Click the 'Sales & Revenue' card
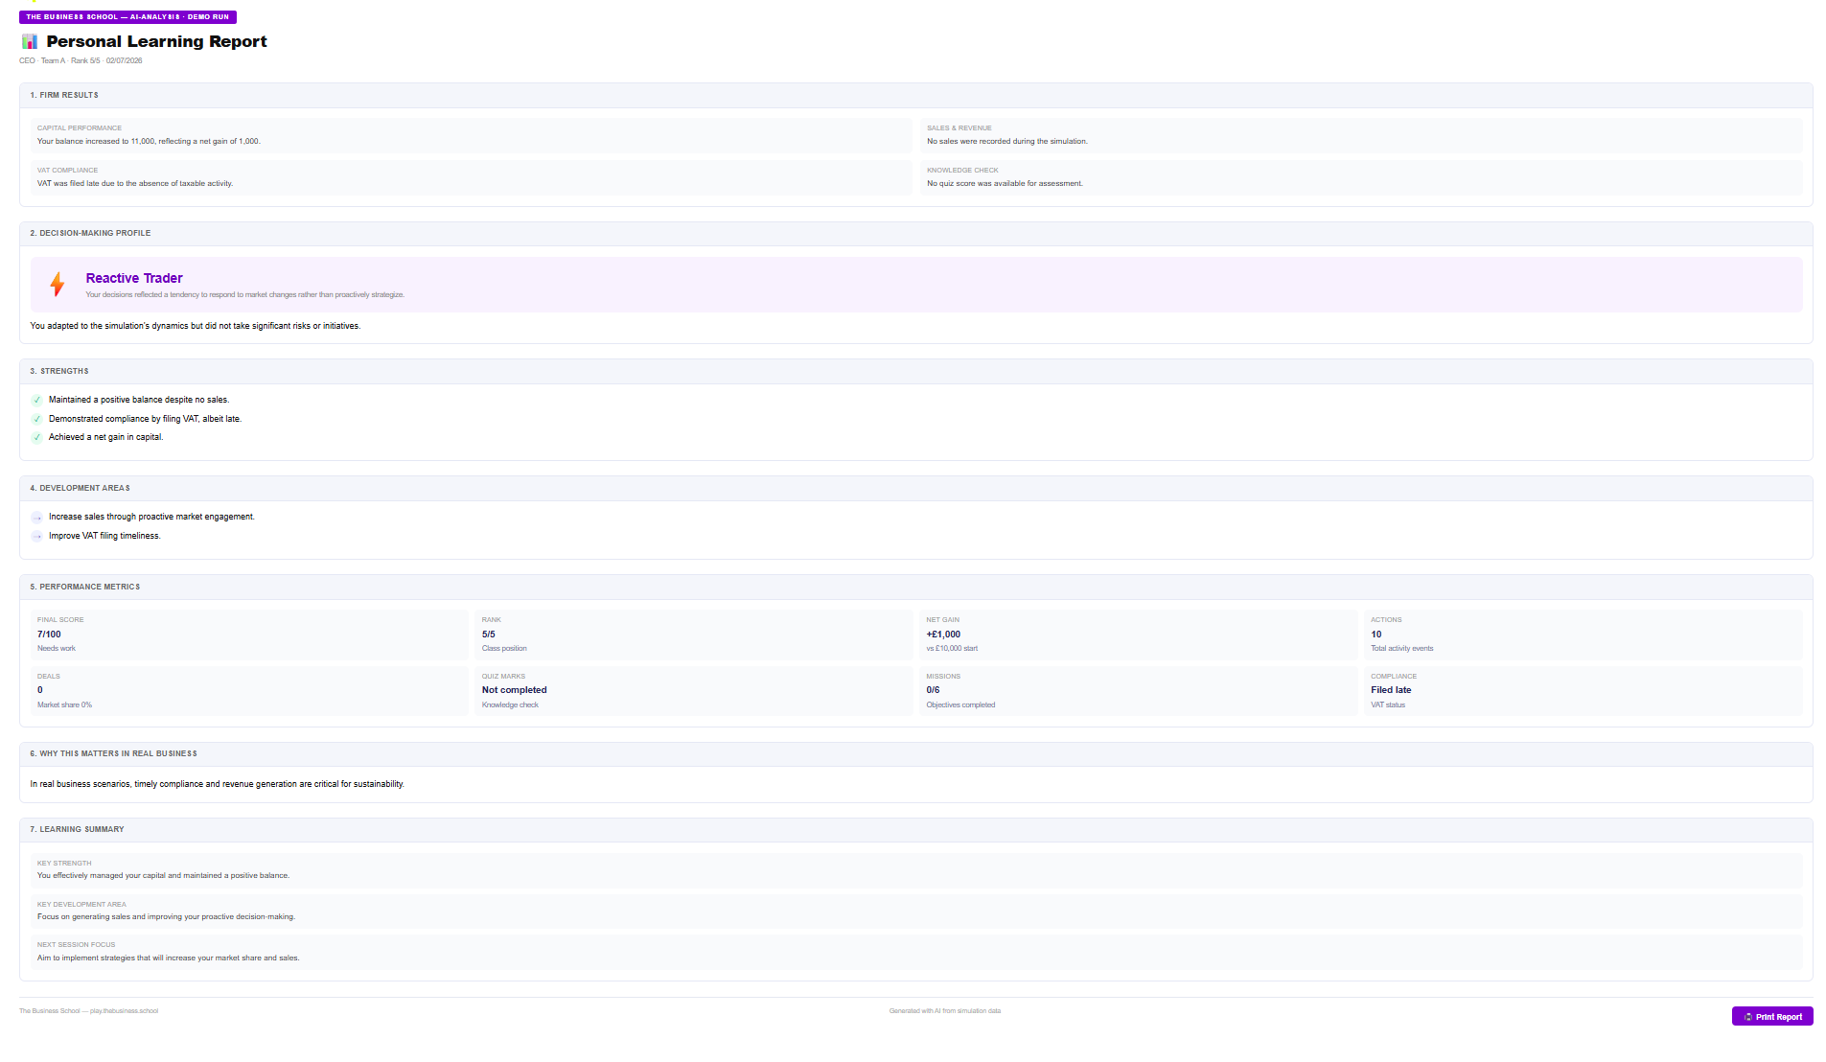1826x1062 pixels. pos(1360,135)
